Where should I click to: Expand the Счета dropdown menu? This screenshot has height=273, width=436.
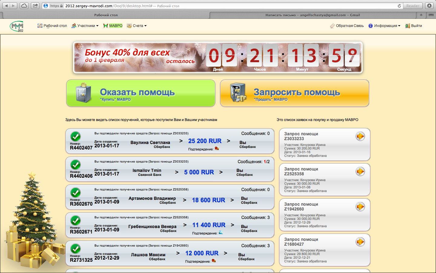(137, 26)
